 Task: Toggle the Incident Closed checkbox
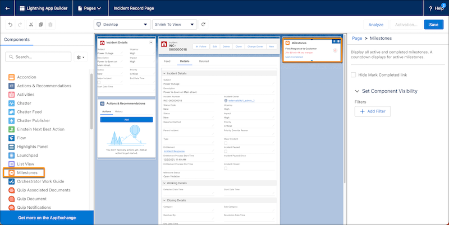(226, 168)
